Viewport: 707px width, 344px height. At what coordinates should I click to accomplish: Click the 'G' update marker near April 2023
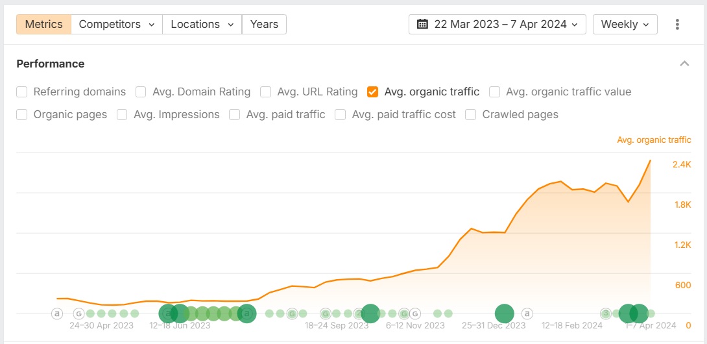click(x=78, y=313)
